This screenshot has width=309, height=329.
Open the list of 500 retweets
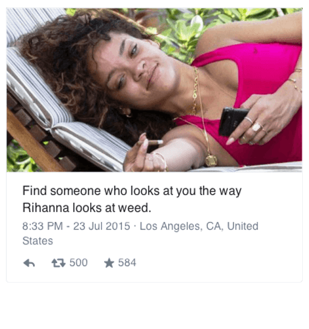tap(79, 262)
